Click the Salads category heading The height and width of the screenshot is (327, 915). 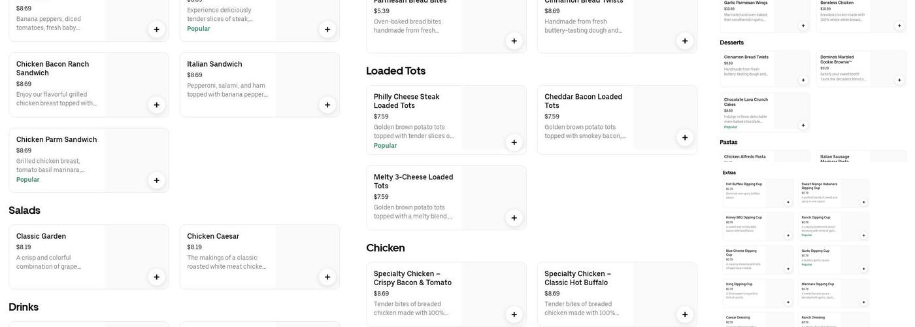pyautogui.click(x=24, y=211)
